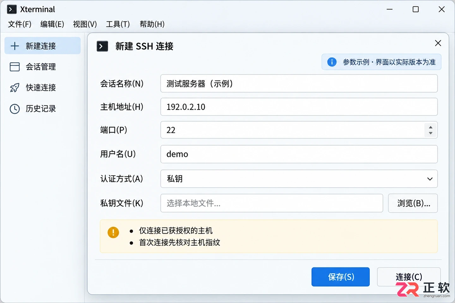Click the text 首次连接先核对主机指纹
455x303 pixels.
click(179, 242)
